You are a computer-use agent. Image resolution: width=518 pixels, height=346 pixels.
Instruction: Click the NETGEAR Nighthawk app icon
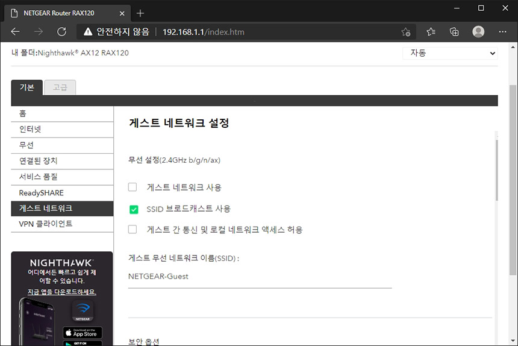83,310
